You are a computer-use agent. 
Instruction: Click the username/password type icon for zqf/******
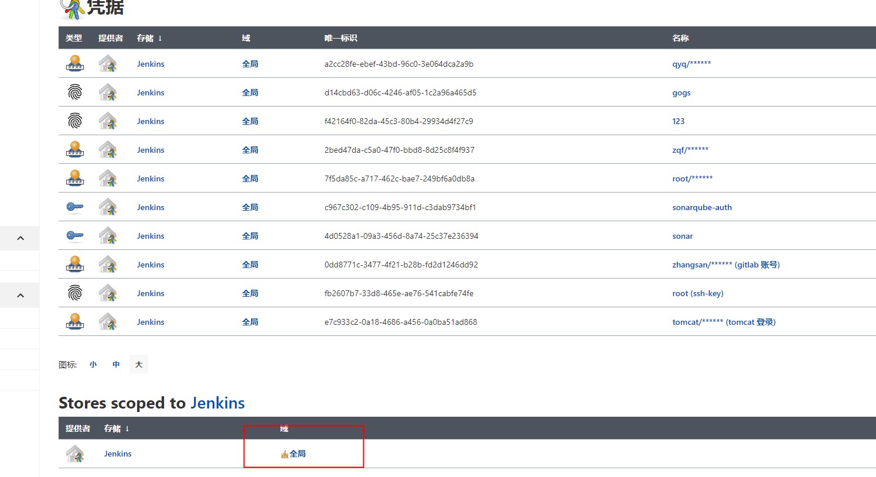[75, 149]
